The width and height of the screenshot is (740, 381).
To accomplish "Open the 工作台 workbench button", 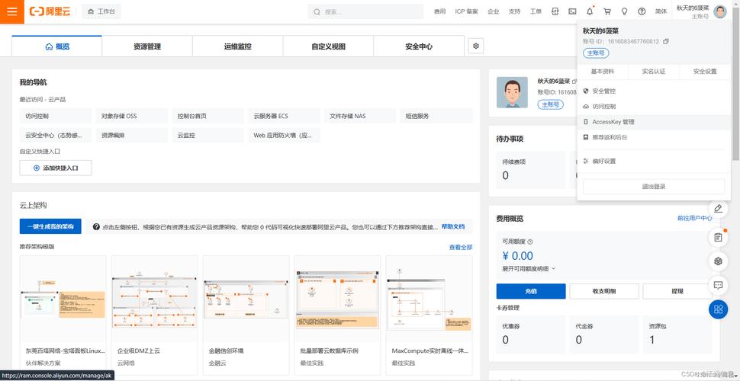I will 101,11.
